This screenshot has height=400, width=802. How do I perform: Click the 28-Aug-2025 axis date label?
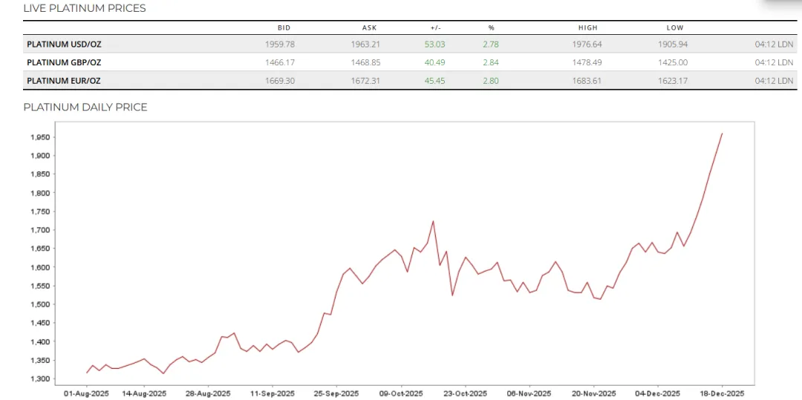tap(208, 394)
